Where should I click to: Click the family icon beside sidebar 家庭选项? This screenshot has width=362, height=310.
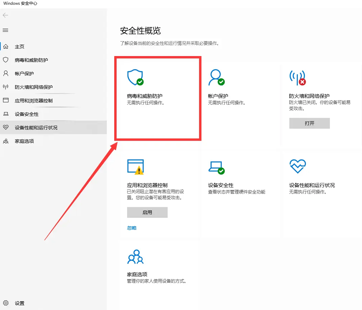(6, 141)
